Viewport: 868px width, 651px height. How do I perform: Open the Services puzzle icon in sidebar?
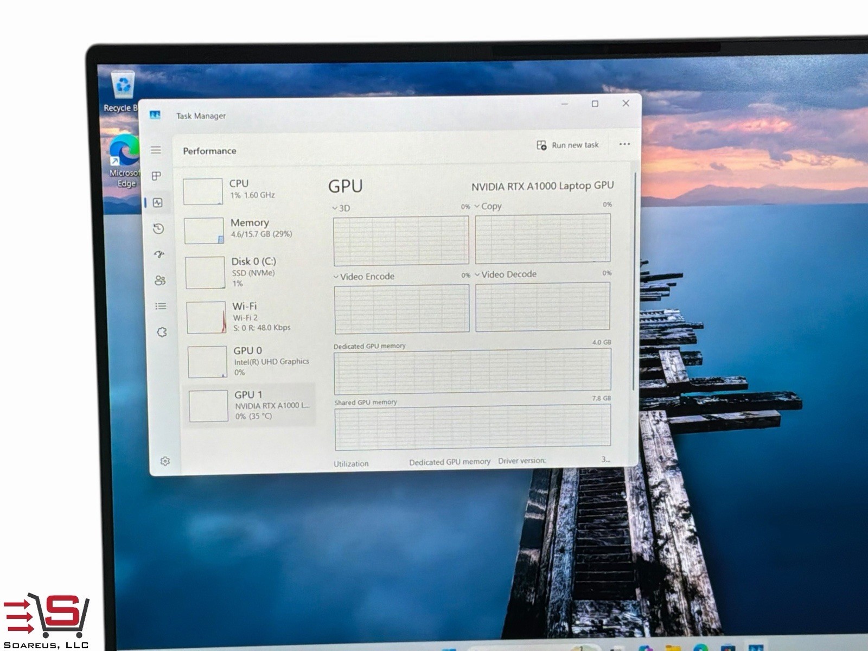tap(162, 332)
